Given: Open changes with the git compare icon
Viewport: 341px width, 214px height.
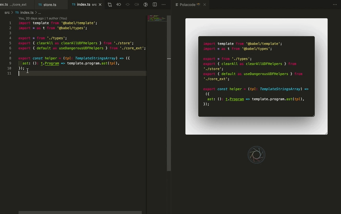Looking at the screenshot, I should (110, 5).
